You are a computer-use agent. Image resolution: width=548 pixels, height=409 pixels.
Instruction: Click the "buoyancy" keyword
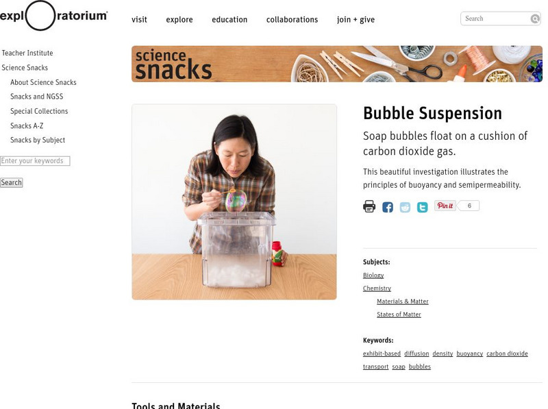pos(469,354)
